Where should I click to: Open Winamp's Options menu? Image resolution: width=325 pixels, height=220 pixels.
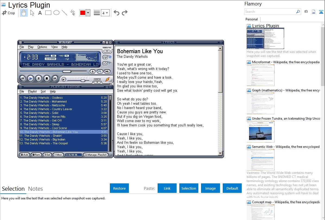pyautogui.click(x=42, y=47)
